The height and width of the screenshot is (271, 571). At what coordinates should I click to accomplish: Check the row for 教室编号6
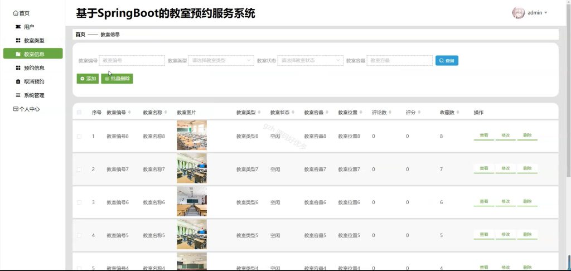pos(79,202)
